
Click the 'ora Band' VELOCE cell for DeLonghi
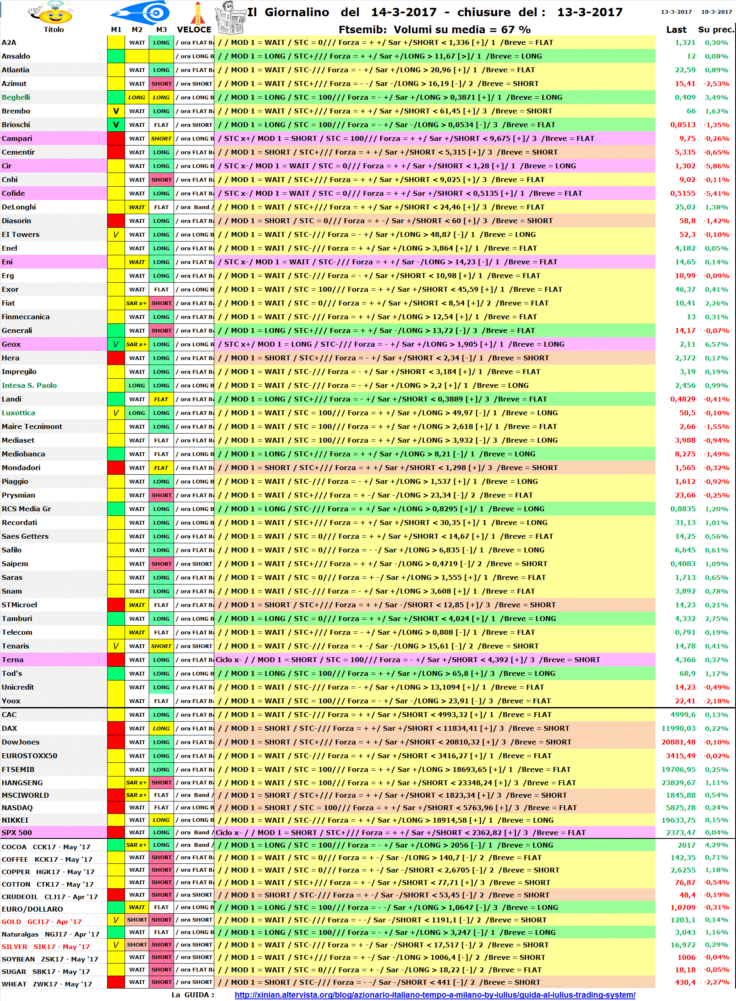[x=194, y=207]
